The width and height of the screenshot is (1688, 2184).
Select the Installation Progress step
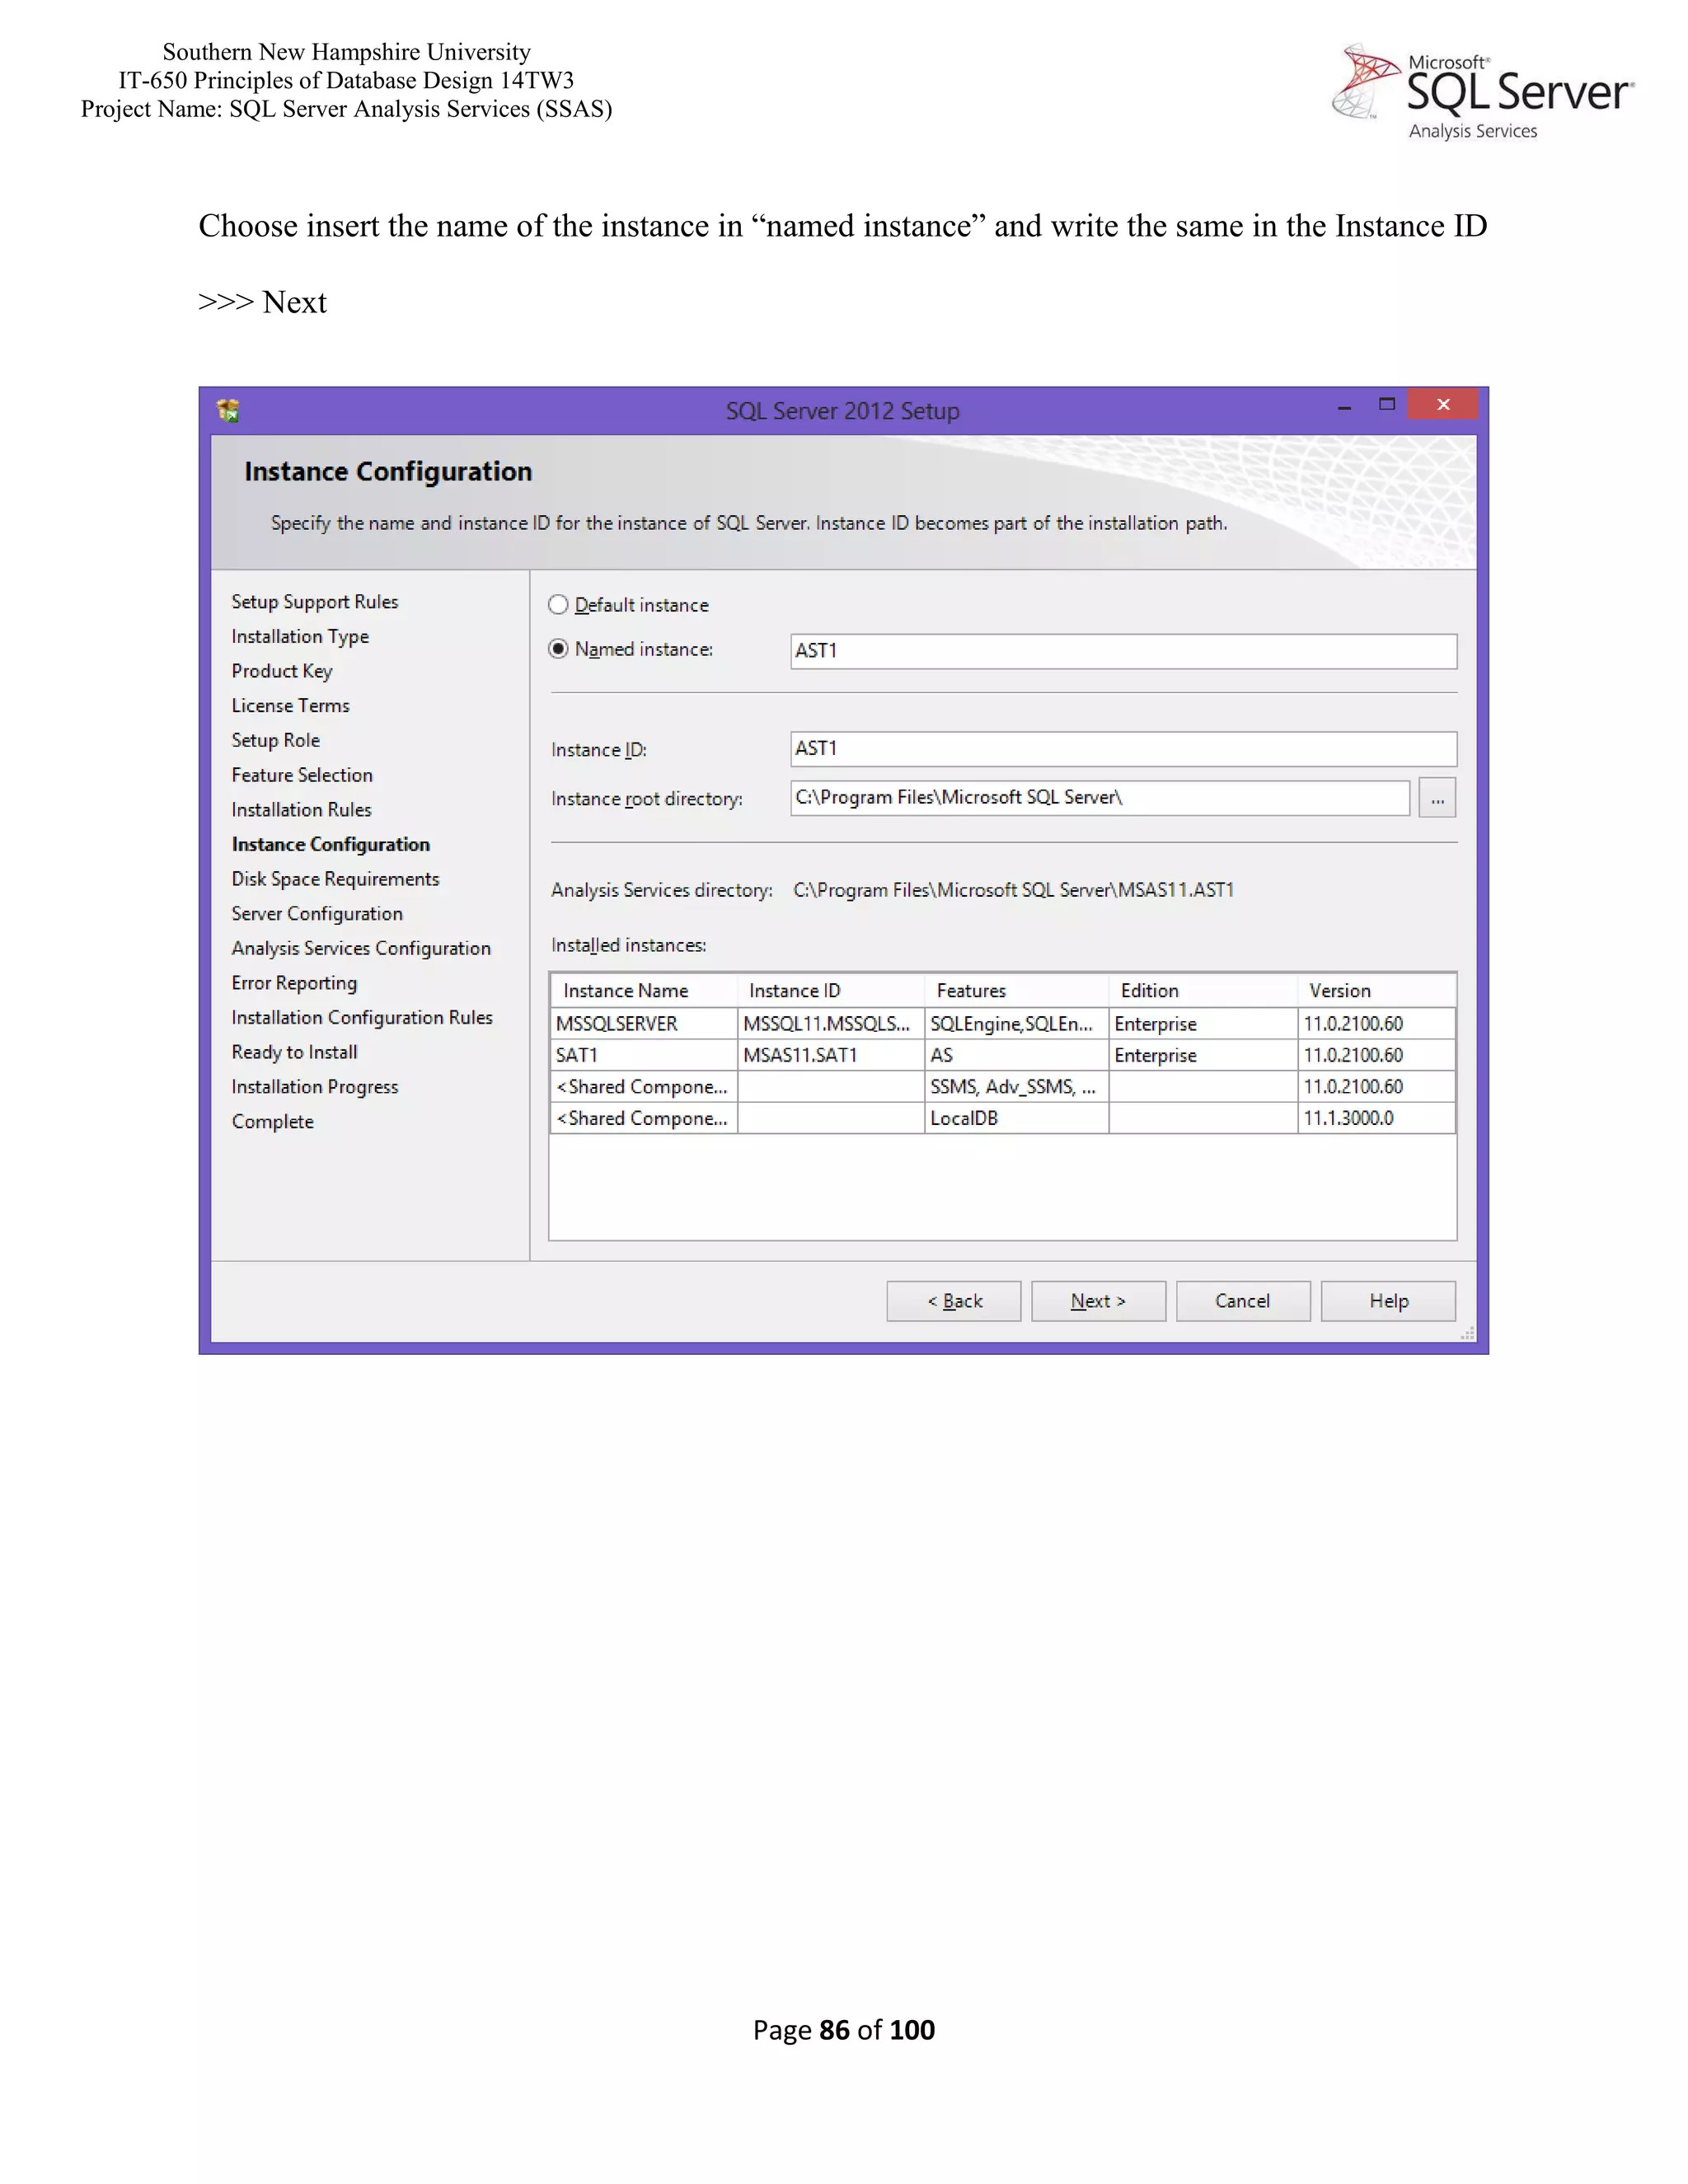[315, 1087]
